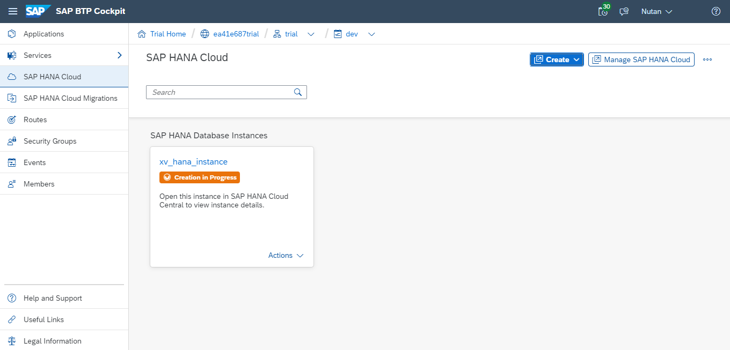Go to trial subaccount breadcrumb link
The image size is (730, 350).
[291, 34]
